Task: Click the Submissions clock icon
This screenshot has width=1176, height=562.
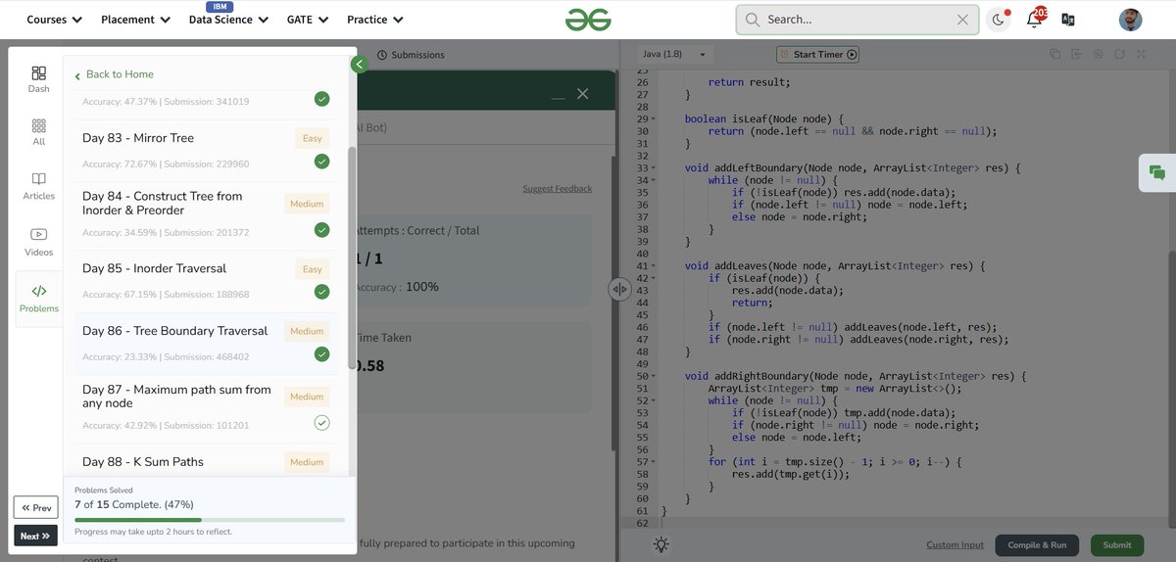Action: (382, 55)
